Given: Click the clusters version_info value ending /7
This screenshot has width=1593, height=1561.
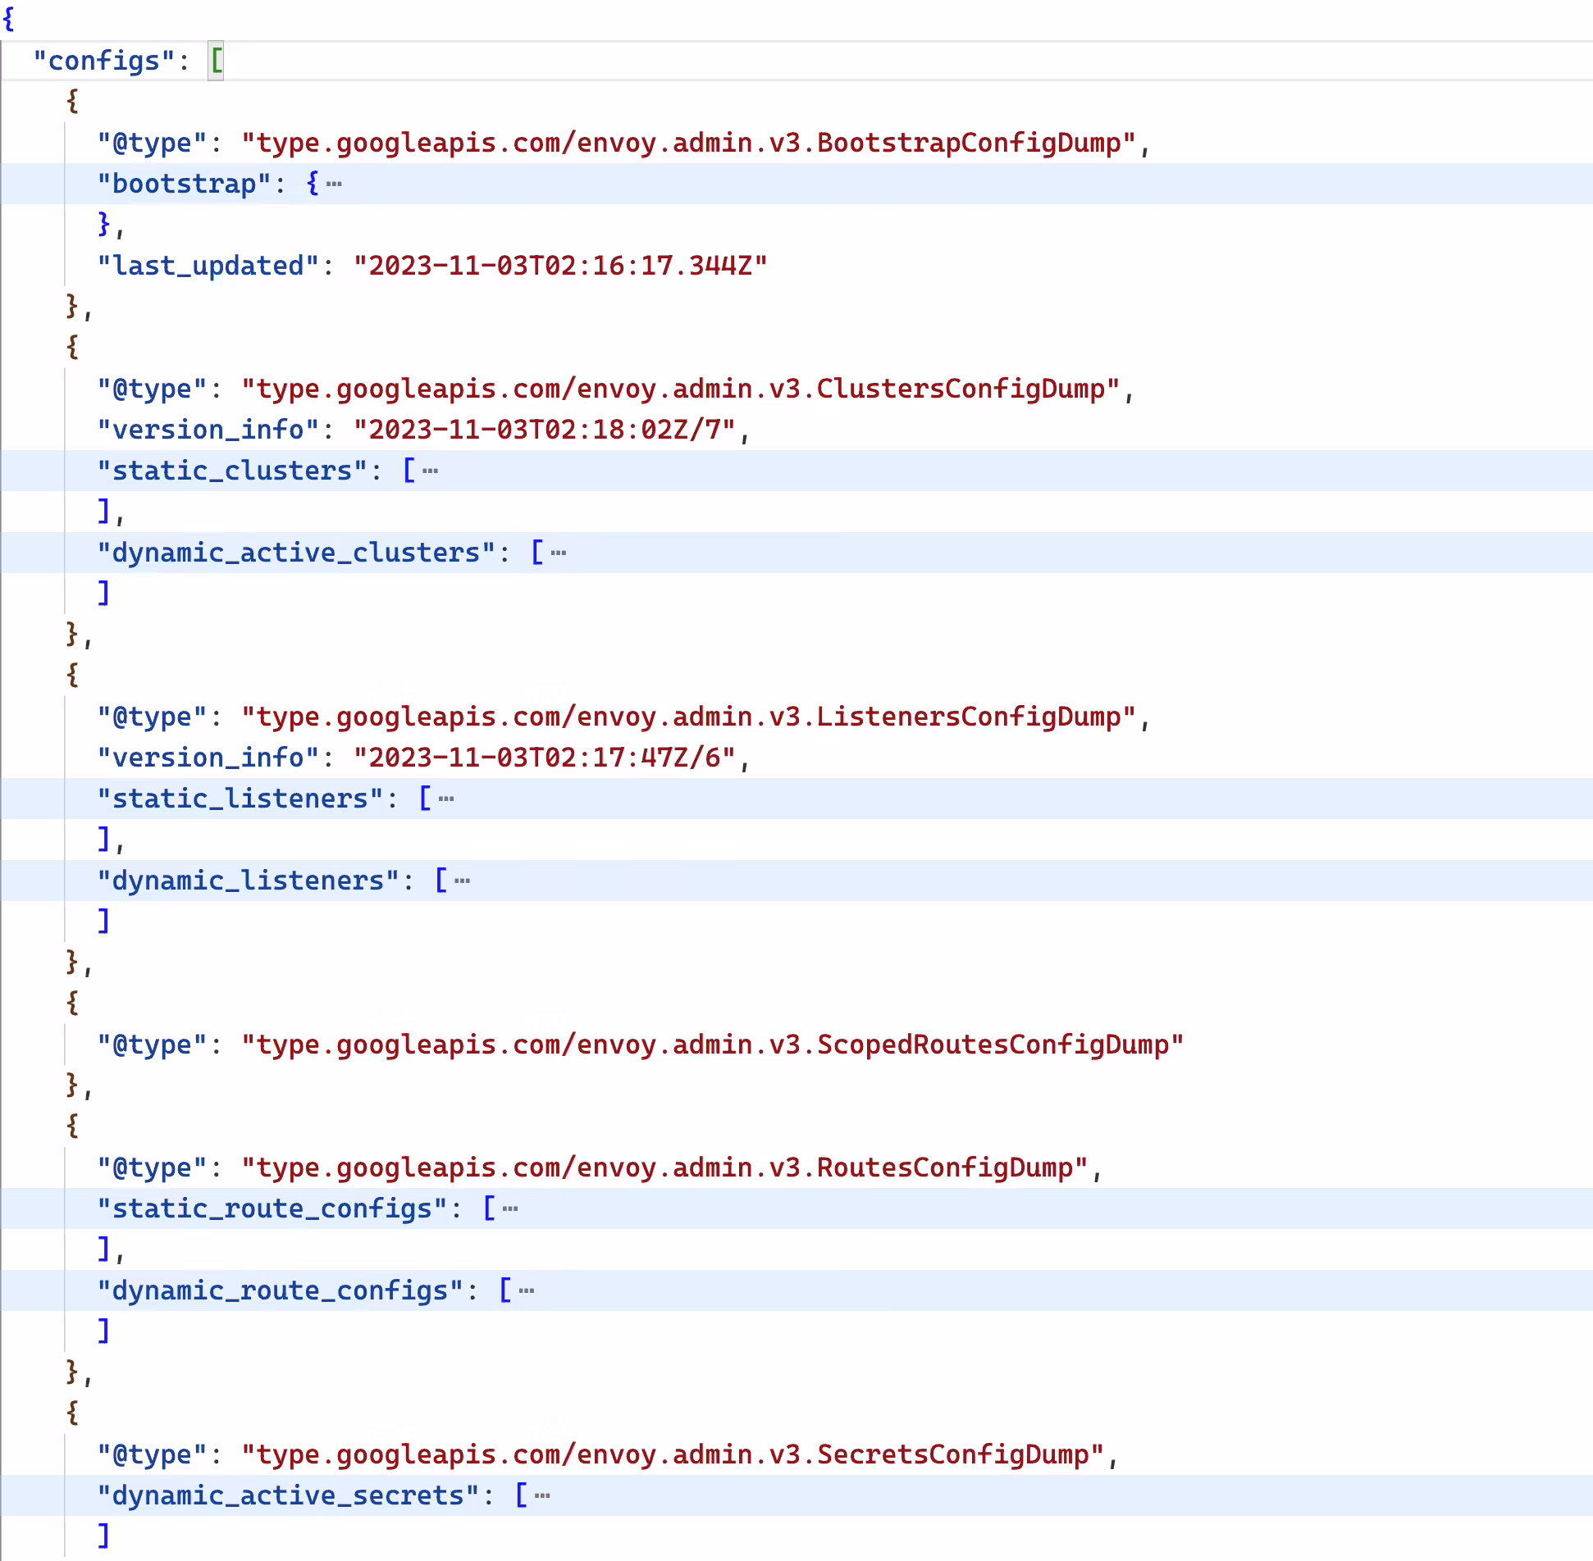Looking at the screenshot, I should tap(545, 430).
